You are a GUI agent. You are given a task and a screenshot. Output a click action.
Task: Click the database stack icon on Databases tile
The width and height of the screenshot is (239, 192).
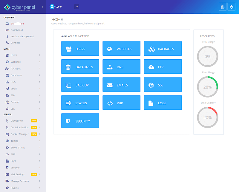click(68, 67)
